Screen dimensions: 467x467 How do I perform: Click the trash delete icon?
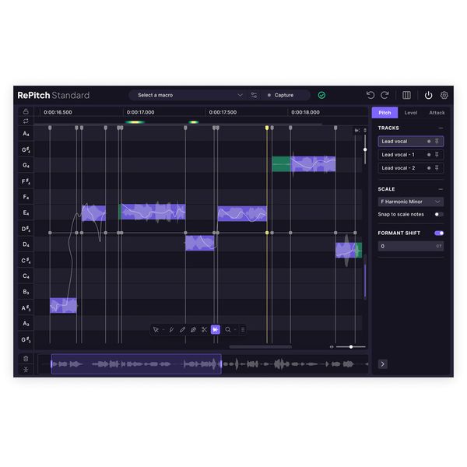click(26, 359)
